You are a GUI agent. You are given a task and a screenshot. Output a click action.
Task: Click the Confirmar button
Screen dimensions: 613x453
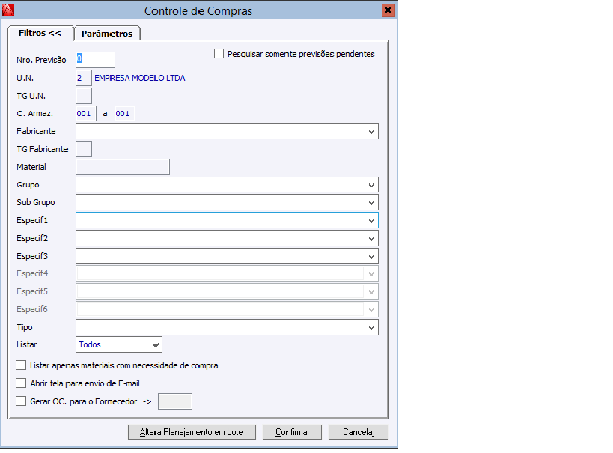(292, 432)
